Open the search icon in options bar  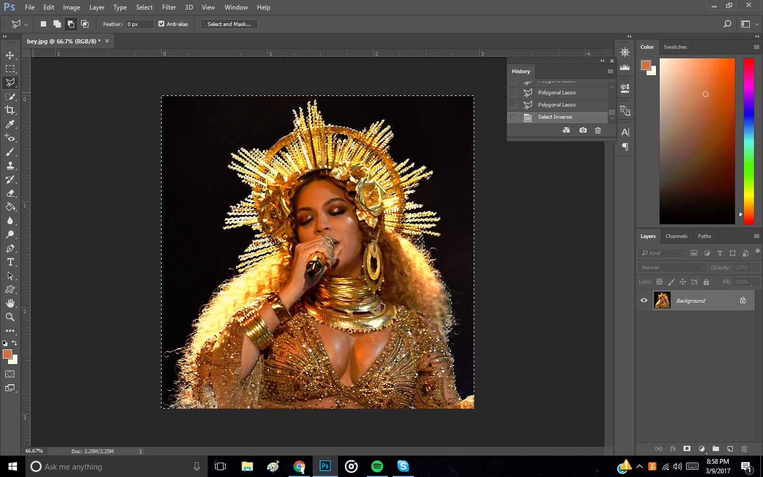(x=727, y=24)
